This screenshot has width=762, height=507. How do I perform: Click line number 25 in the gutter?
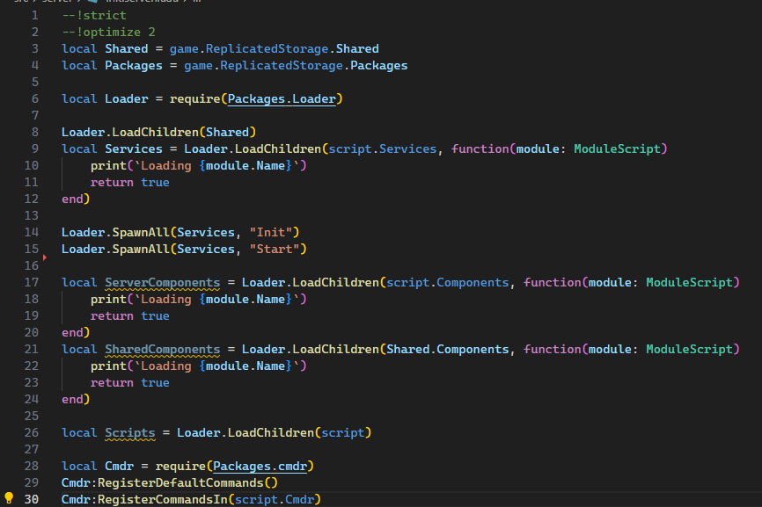point(32,416)
